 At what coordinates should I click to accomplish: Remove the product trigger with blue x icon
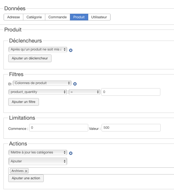tap(71, 50)
